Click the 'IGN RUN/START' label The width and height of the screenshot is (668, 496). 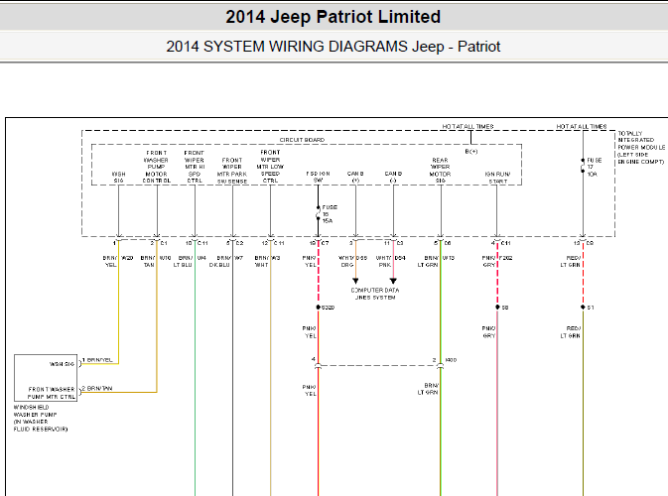497,178
